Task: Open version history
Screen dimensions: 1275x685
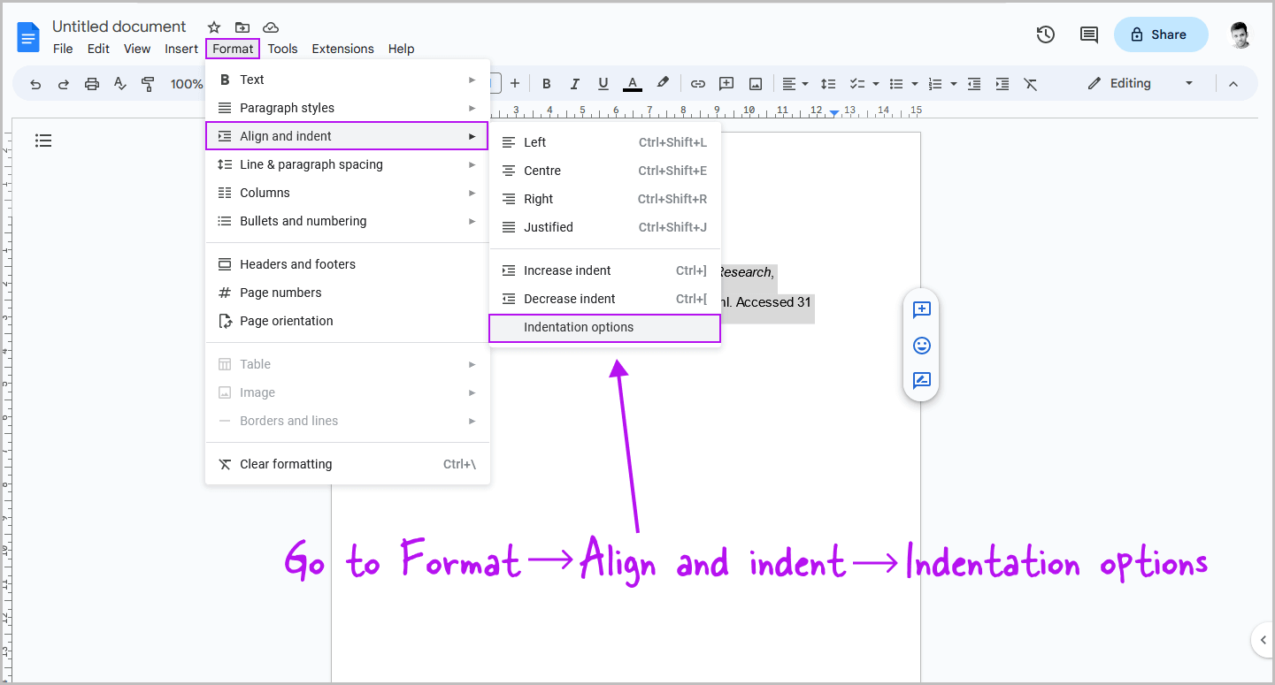Action: (x=1045, y=34)
